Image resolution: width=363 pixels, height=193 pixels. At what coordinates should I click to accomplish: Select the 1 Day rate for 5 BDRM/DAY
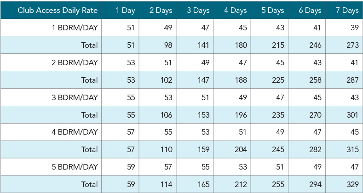pos(131,167)
